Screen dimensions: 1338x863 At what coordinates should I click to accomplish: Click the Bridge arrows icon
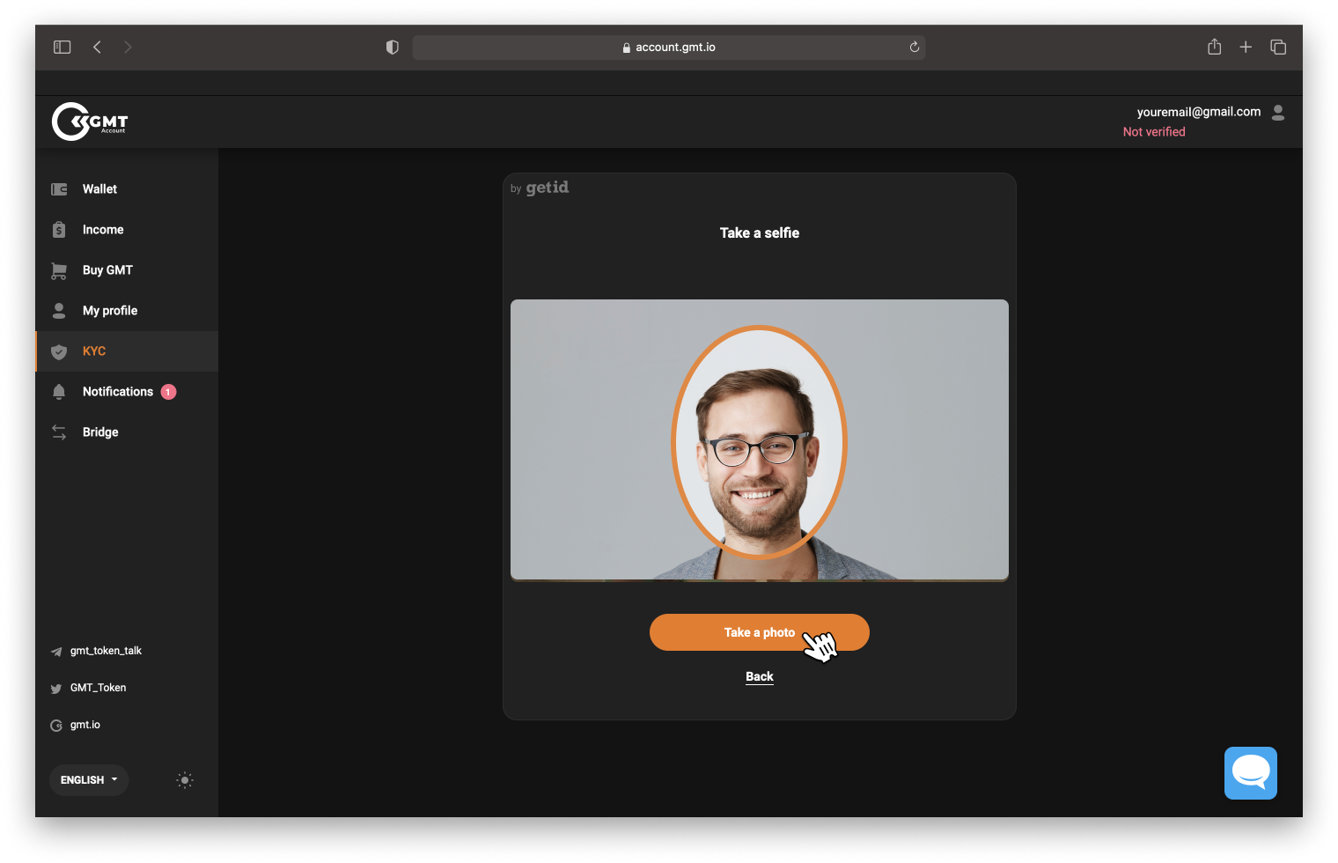[x=59, y=432]
